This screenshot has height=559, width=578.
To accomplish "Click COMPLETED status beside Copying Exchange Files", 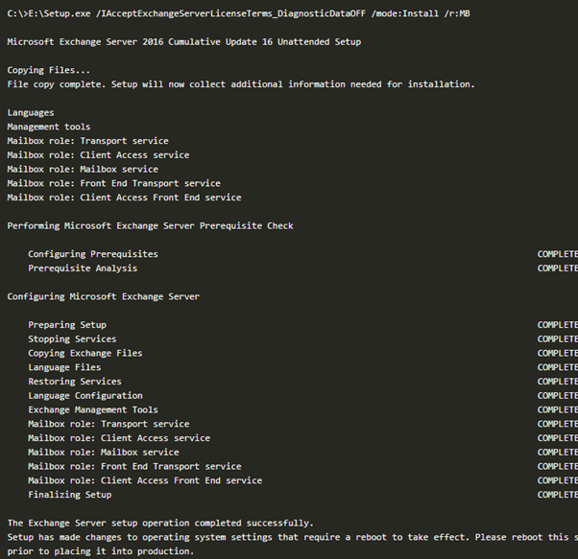I will click(557, 353).
